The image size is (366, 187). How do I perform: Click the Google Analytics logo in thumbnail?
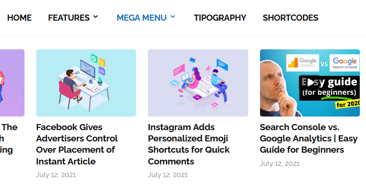pos(302,62)
